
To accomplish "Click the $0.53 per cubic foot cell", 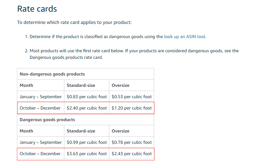I will 132,97.
